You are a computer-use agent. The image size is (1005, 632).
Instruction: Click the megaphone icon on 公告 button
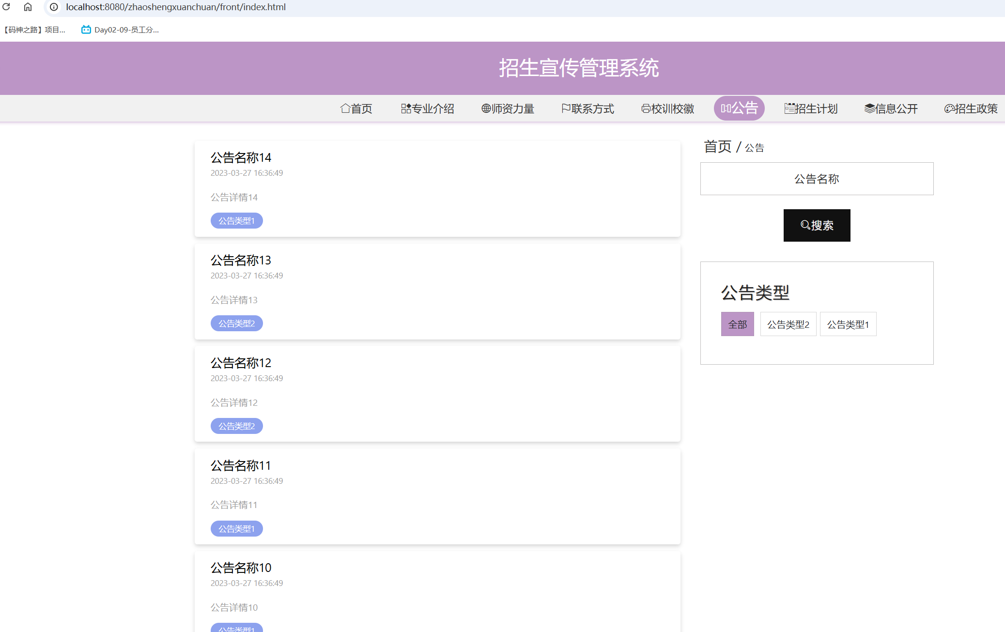pyautogui.click(x=726, y=108)
